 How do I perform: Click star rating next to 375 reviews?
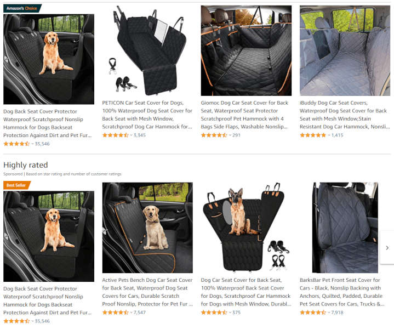214,313
